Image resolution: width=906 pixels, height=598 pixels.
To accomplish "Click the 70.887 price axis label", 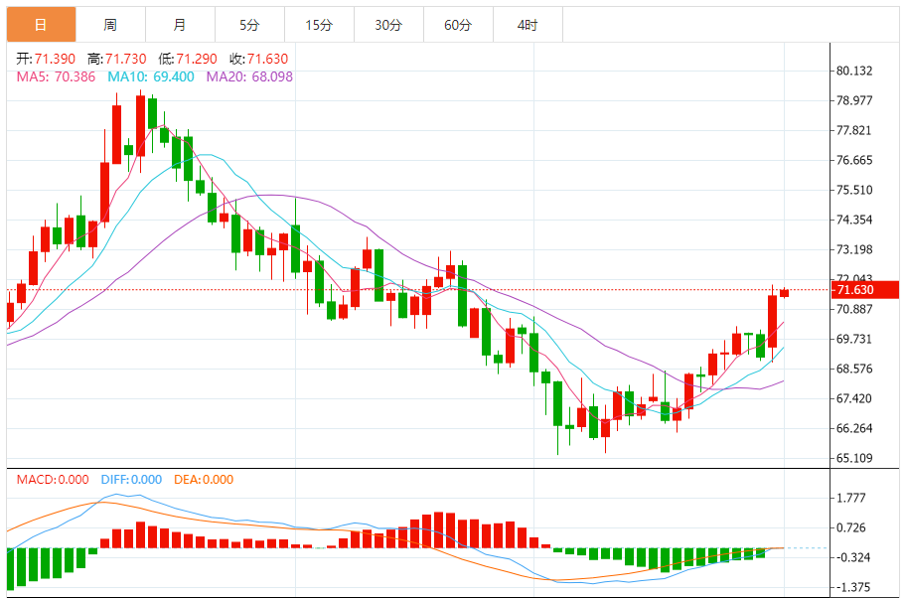I will coord(854,309).
